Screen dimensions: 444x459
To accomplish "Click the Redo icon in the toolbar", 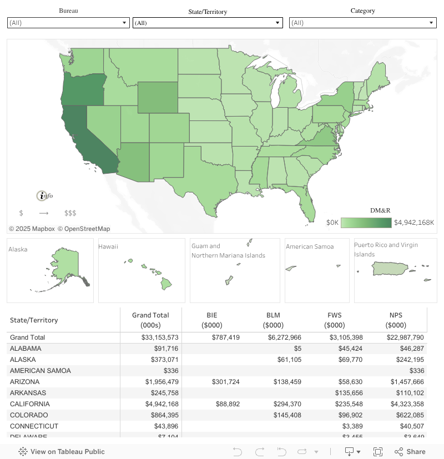I will click(259, 452).
